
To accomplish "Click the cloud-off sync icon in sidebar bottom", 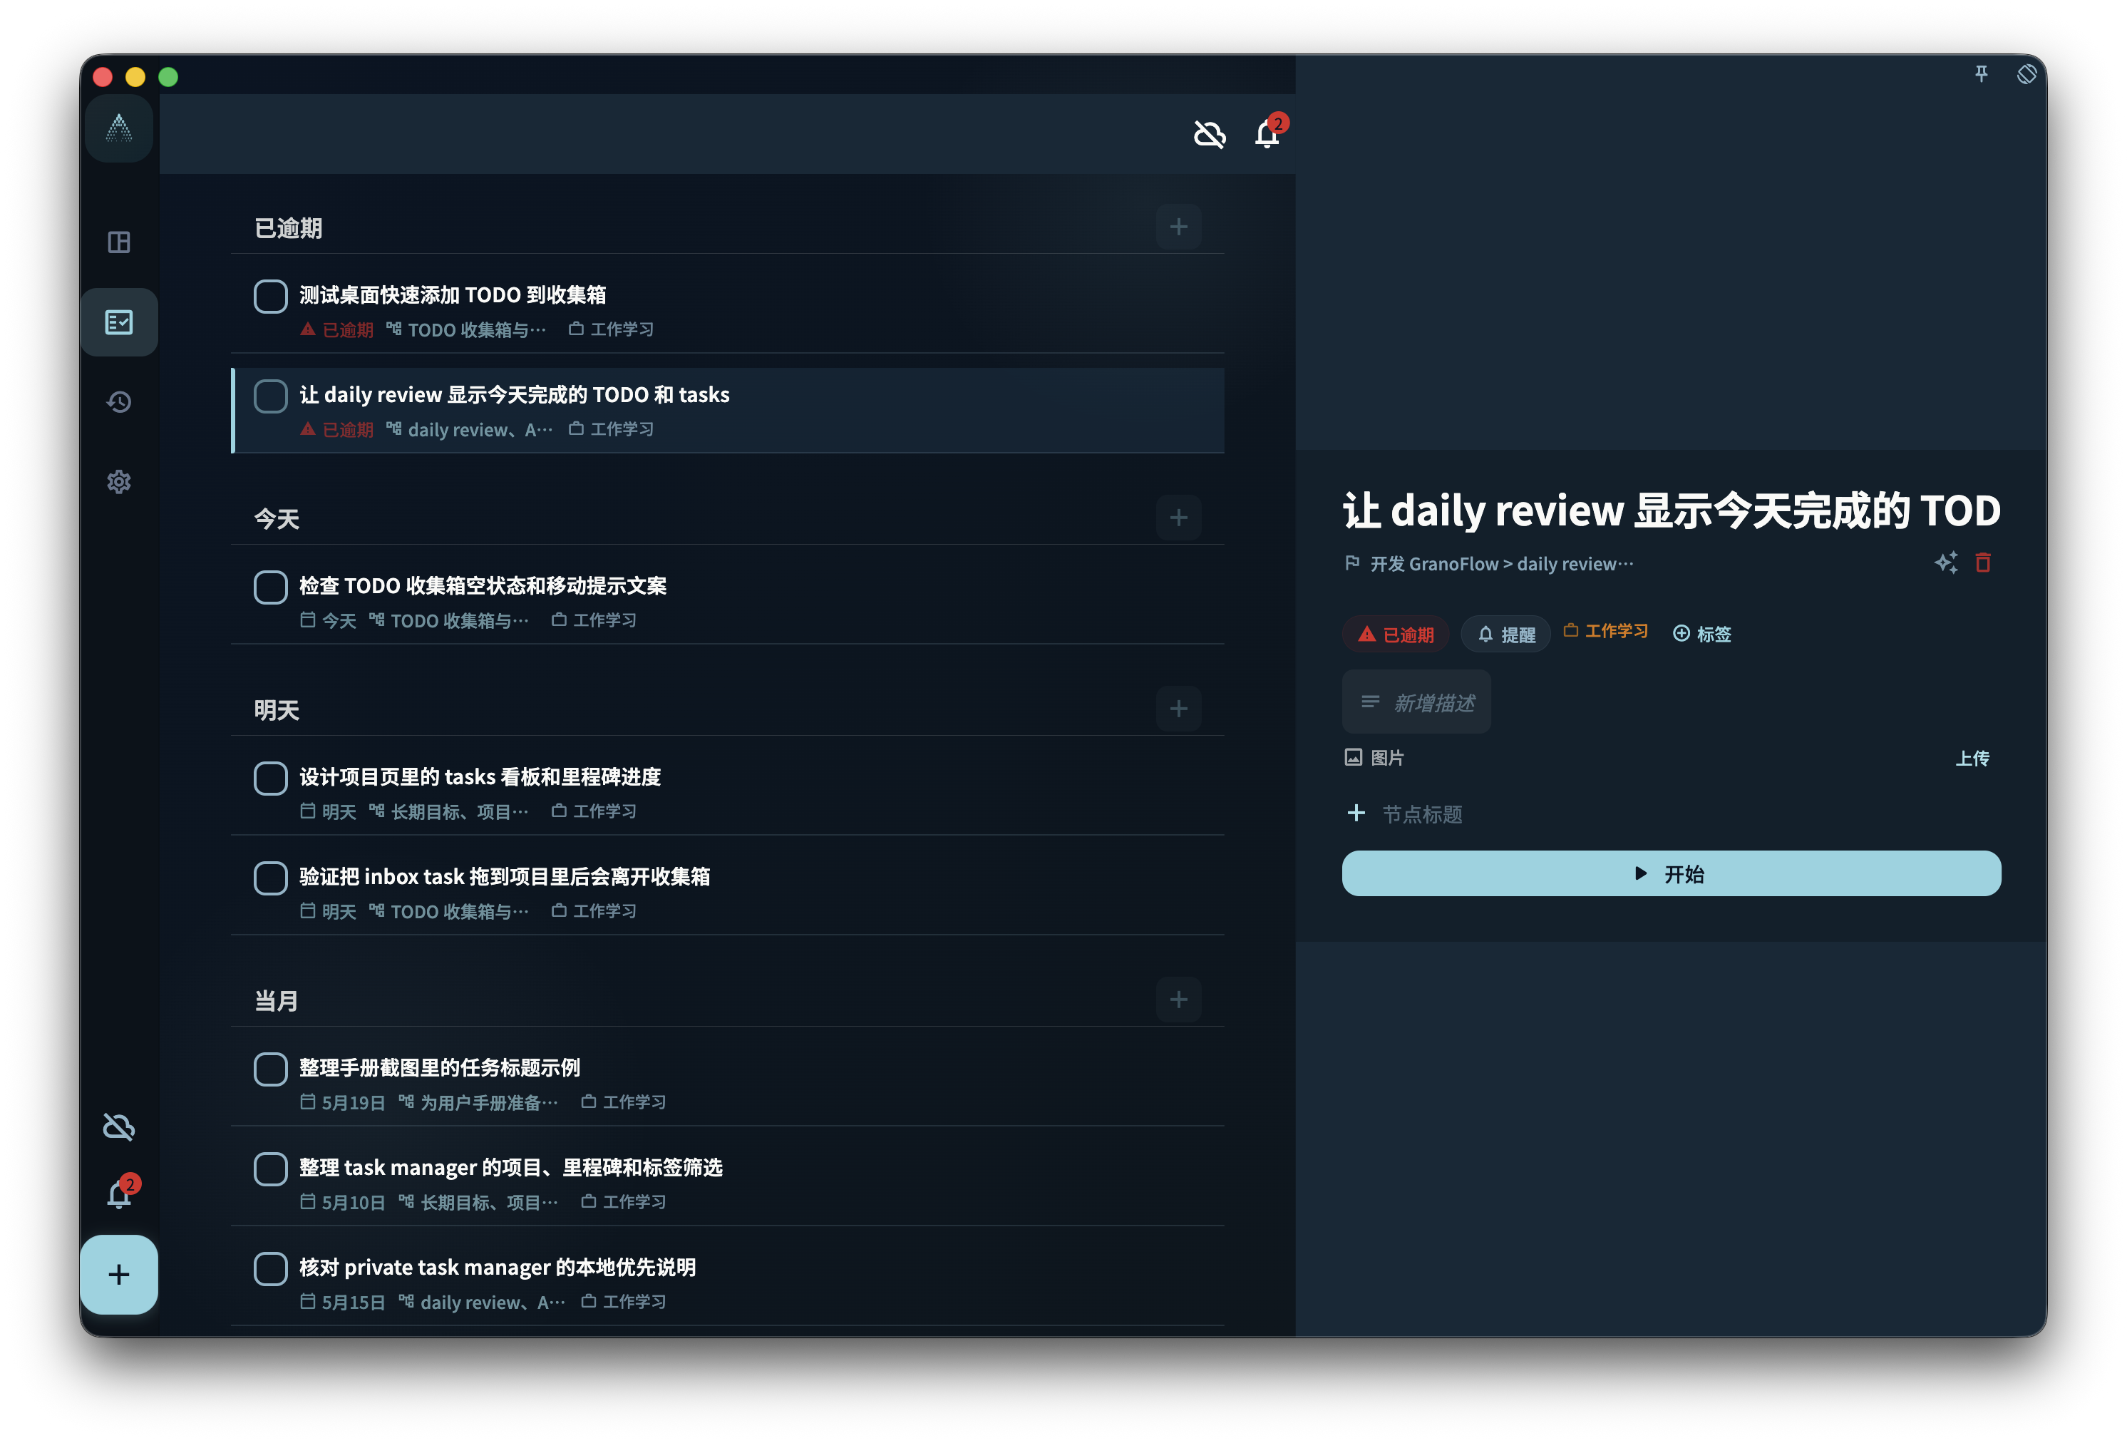I will [119, 1126].
